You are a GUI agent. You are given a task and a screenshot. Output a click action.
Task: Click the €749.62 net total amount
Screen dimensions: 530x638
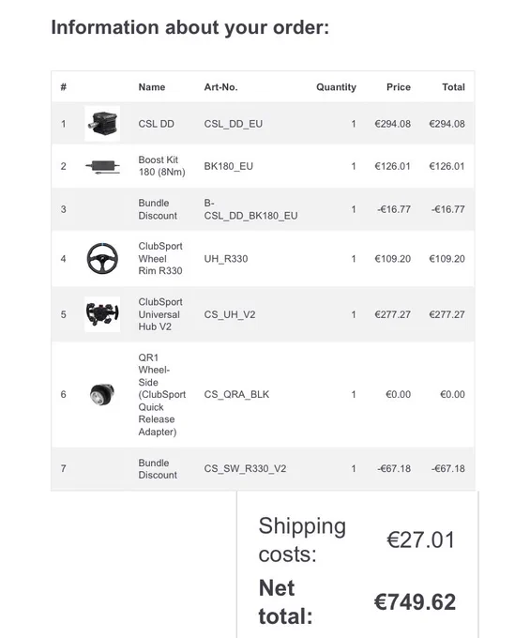click(415, 602)
